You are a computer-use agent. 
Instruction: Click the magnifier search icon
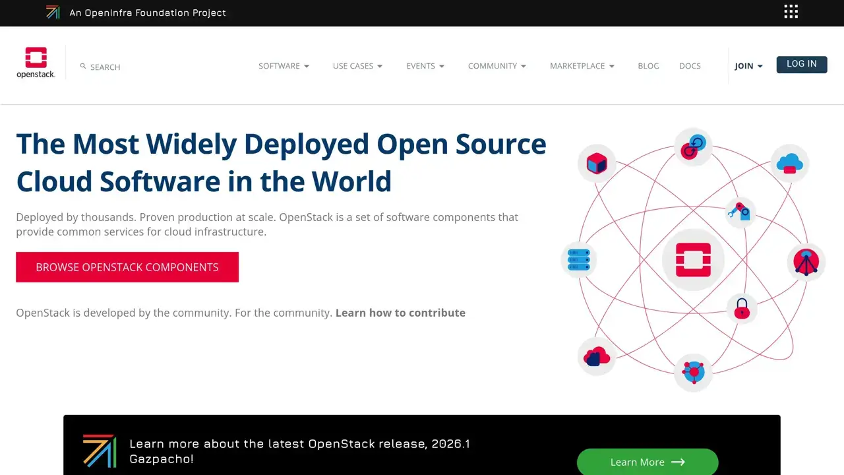coord(83,66)
